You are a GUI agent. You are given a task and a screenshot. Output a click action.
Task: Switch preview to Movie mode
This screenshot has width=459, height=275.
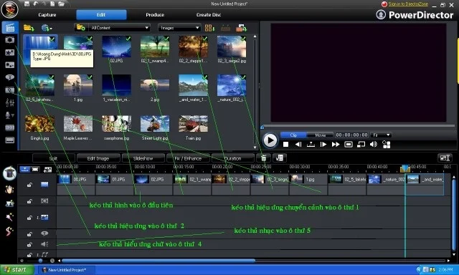pos(321,135)
